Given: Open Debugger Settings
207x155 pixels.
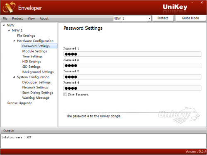Looking at the screenshot, I should (x=36, y=82).
